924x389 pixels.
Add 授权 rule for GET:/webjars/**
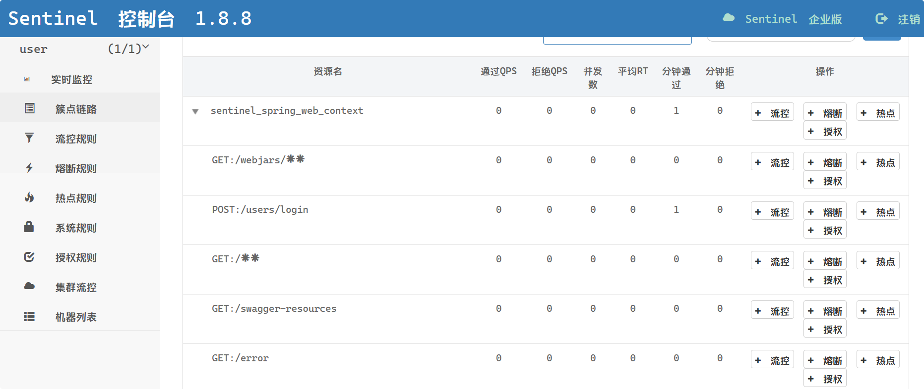pyautogui.click(x=825, y=181)
